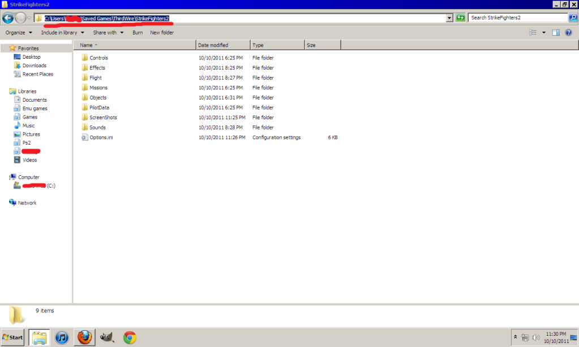Click the Change your view icon
The image size is (579, 347).
pyautogui.click(x=533, y=32)
